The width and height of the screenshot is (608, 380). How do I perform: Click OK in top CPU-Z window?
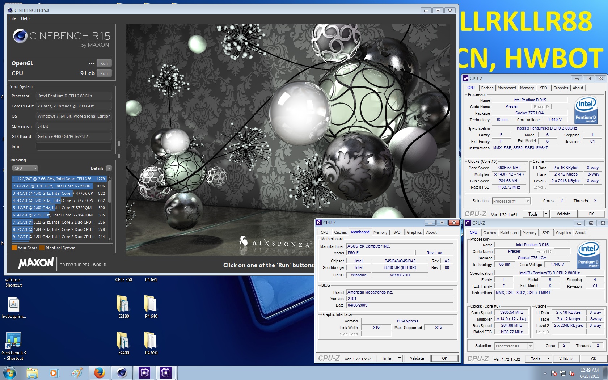591,214
